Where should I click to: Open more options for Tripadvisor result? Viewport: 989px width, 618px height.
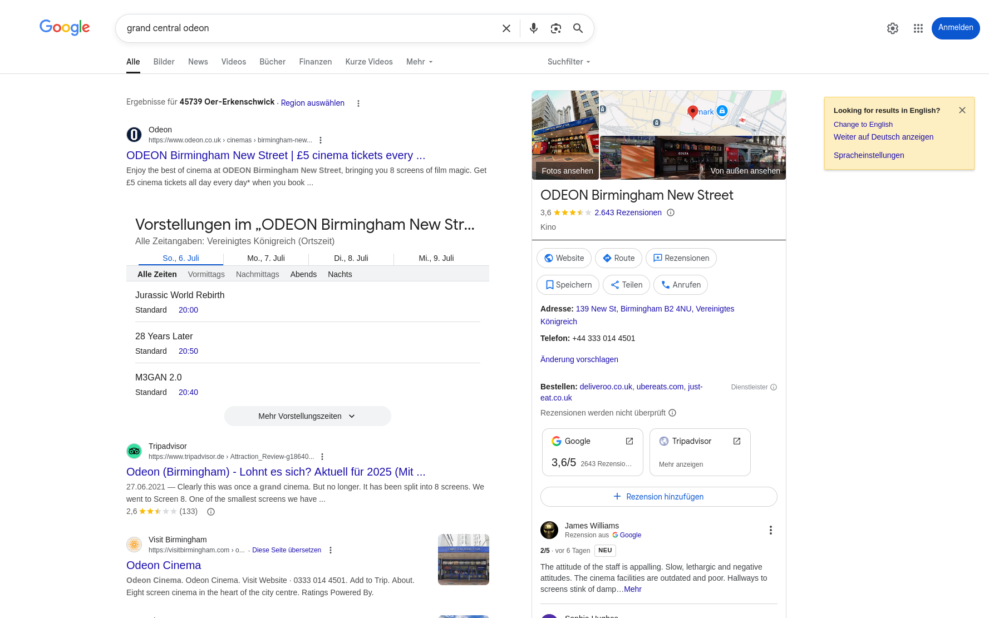tap(322, 457)
